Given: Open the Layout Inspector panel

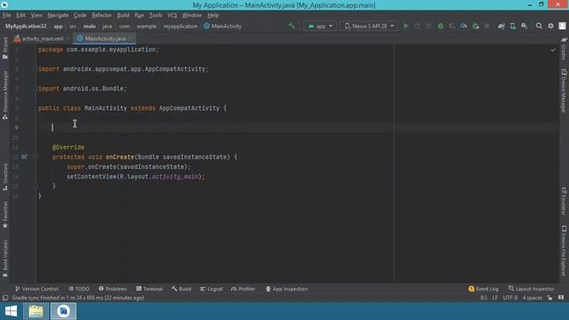Looking at the screenshot, I should 532,289.
